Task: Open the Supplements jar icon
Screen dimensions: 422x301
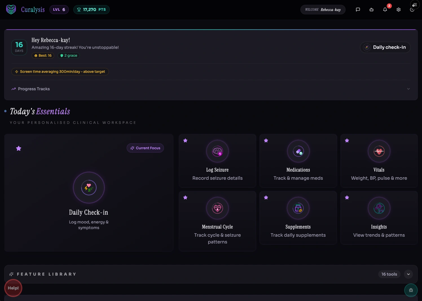Action: [298, 208]
